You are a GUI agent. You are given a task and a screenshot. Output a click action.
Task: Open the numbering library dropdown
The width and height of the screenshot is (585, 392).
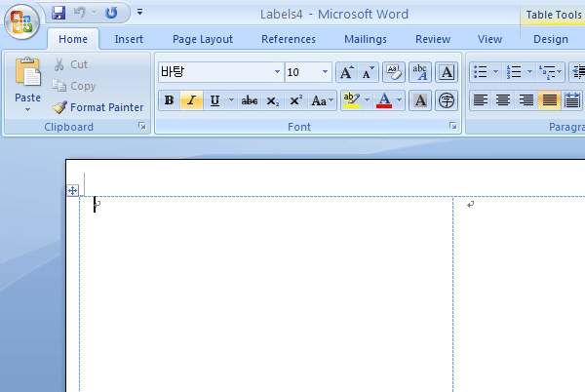[529, 72]
